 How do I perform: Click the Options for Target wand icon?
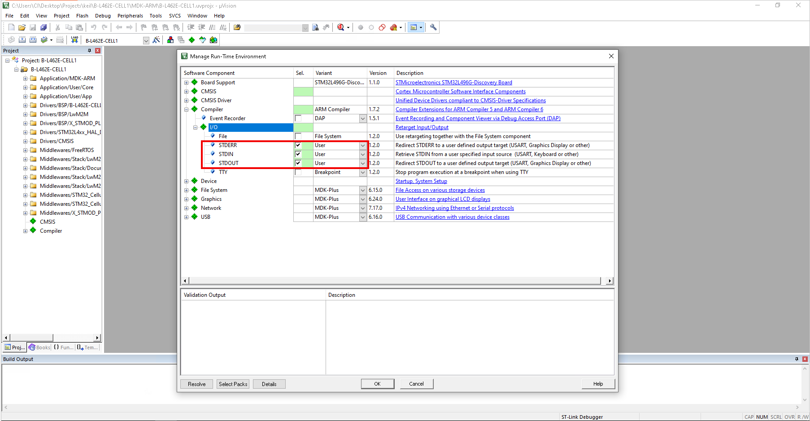(156, 40)
